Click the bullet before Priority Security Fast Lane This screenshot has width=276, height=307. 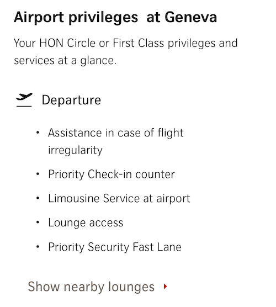click(x=38, y=247)
